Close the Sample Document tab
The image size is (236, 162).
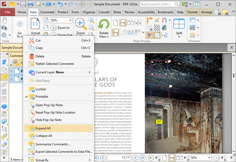(x=231, y=48)
